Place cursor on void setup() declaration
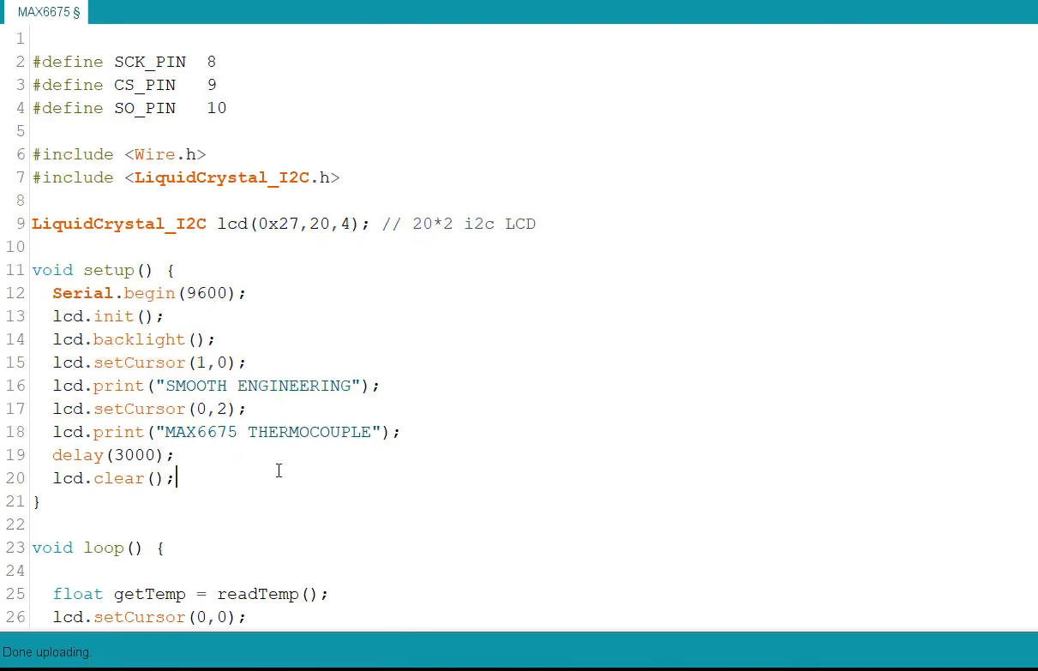The image size is (1038, 671). [103, 270]
